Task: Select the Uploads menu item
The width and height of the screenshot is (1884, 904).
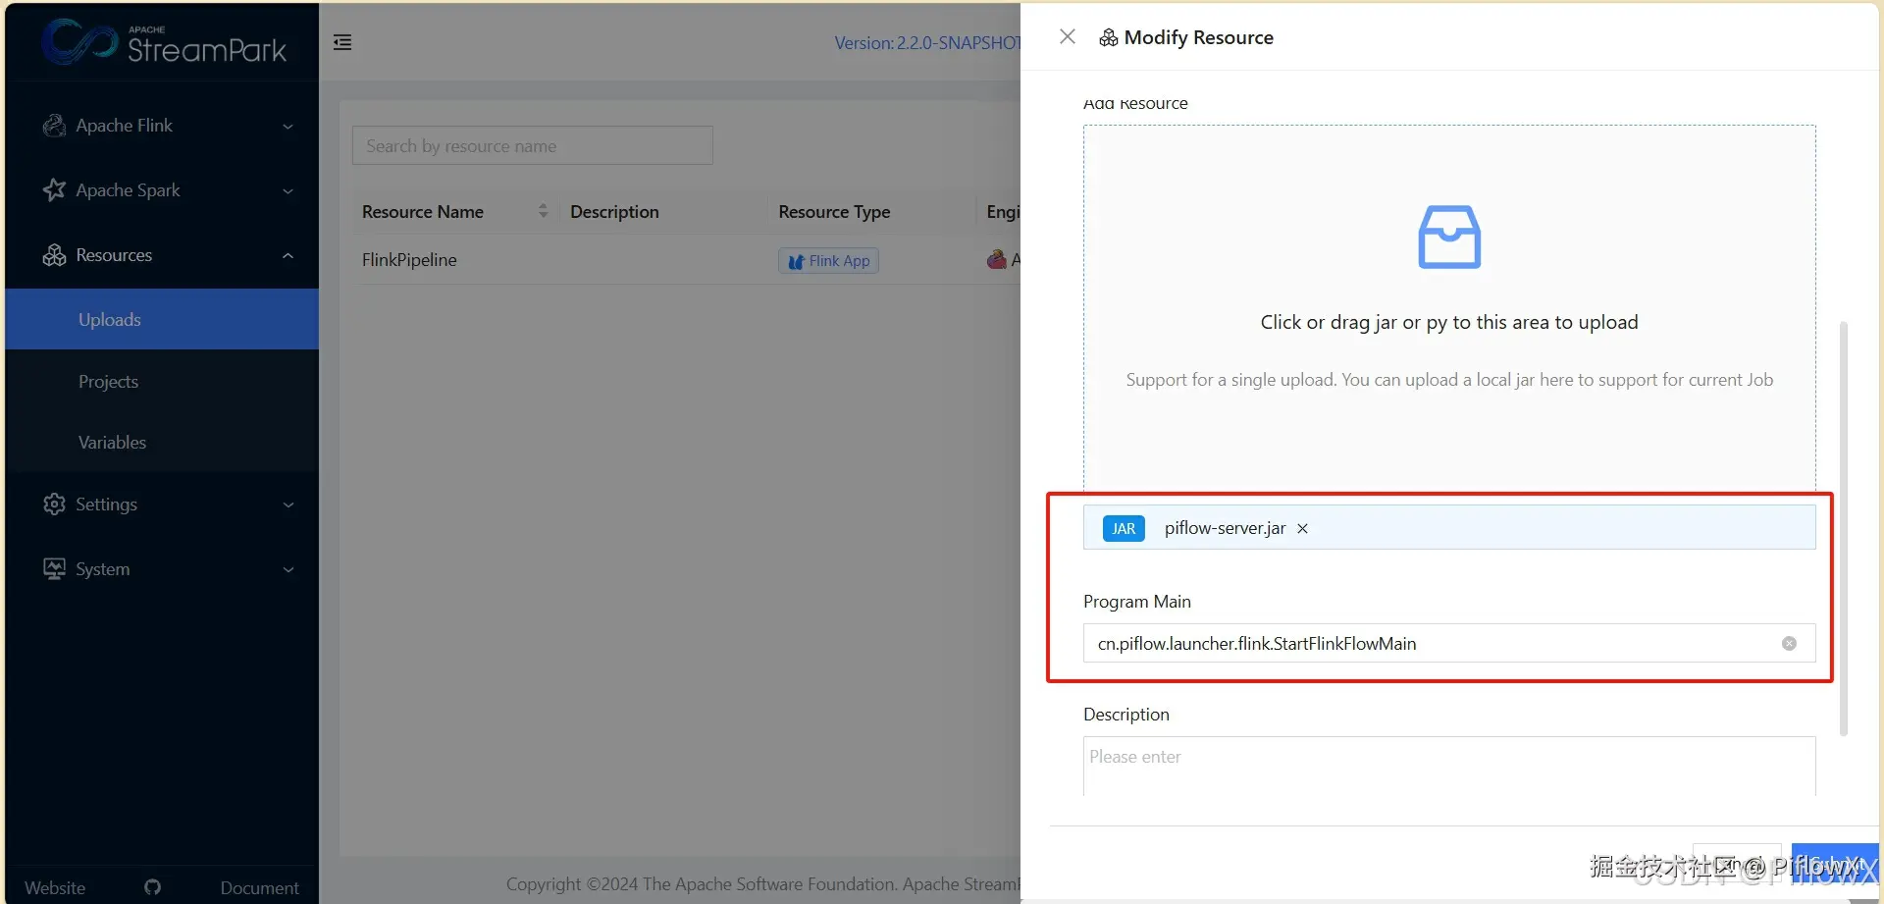Action: click(x=162, y=319)
